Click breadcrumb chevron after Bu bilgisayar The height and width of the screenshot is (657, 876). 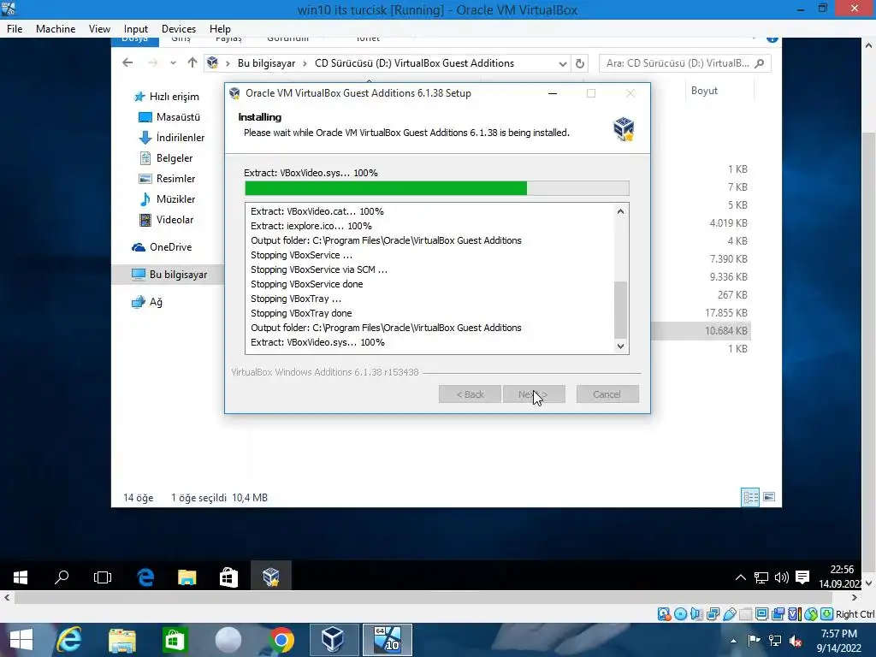click(x=305, y=63)
